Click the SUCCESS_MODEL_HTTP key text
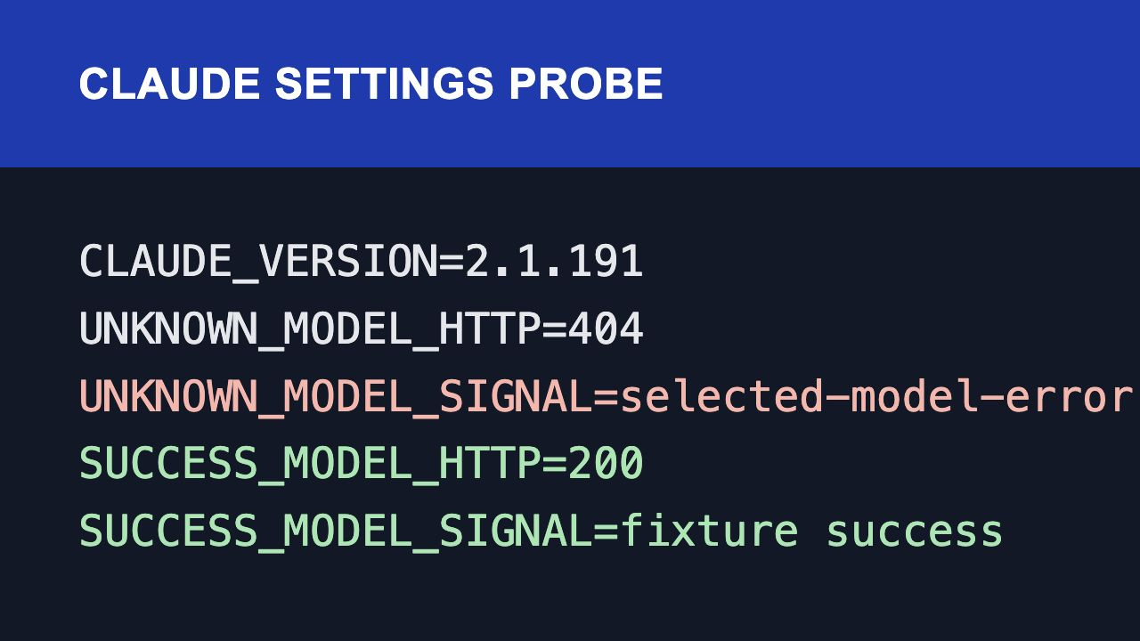 [310, 464]
